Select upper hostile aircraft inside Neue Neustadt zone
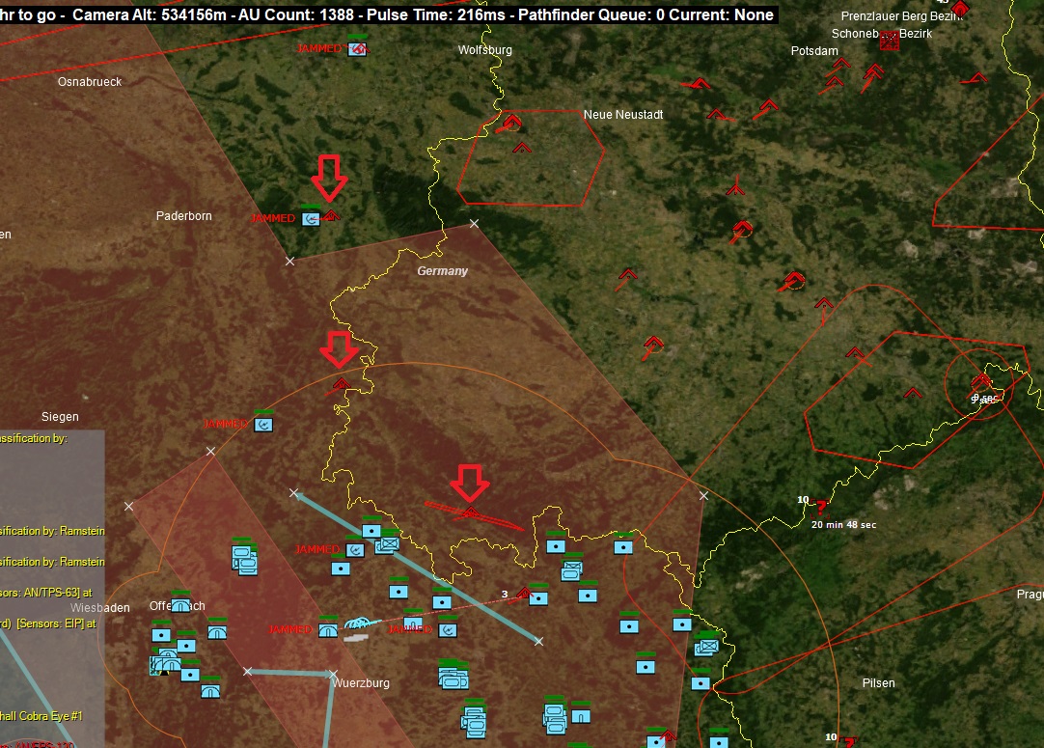 tap(512, 122)
